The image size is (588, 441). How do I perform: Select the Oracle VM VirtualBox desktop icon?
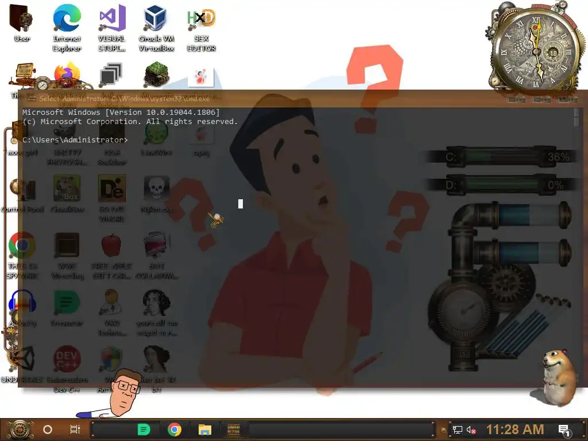(156, 28)
